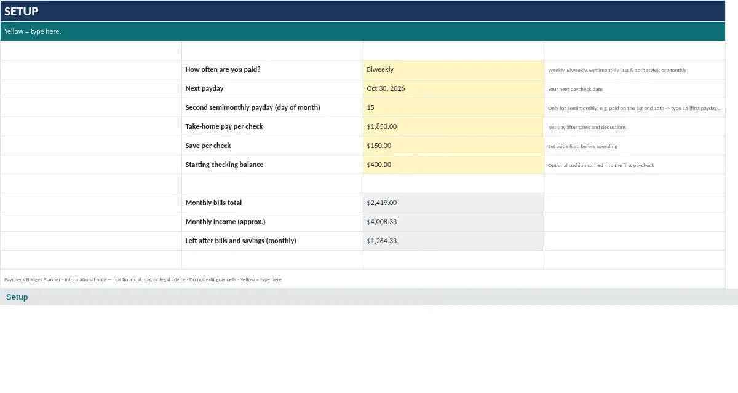The height and width of the screenshot is (393, 738).
Task: Click the 'How often are you paid?' label
Action: (x=223, y=69)
